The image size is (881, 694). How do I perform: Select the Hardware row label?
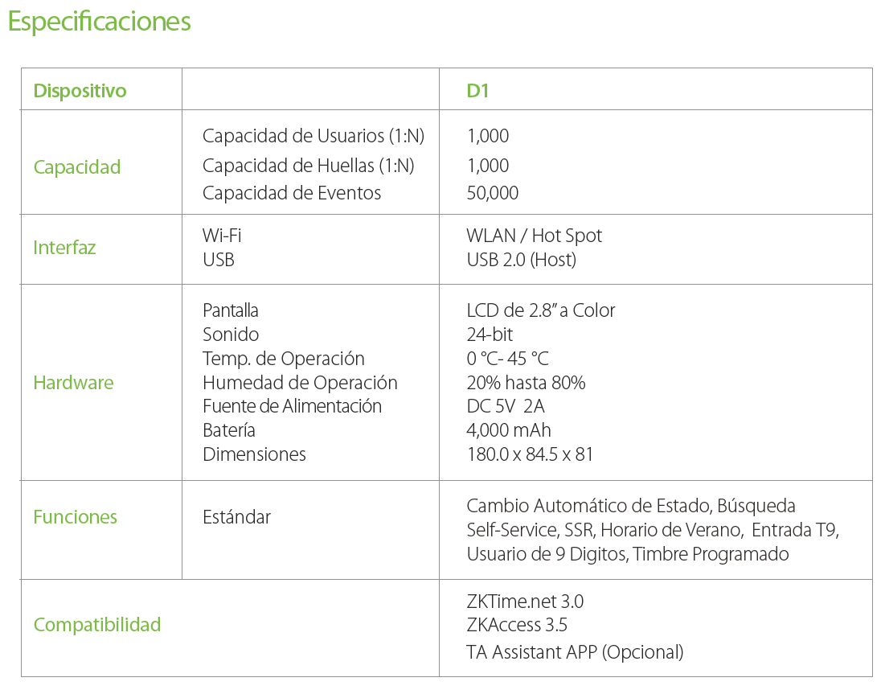point(73,383)
